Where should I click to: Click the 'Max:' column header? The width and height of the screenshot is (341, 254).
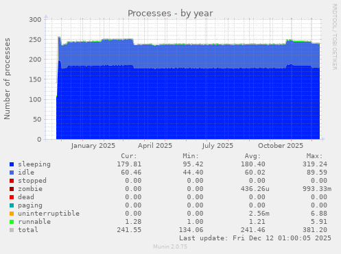[315, 156]
